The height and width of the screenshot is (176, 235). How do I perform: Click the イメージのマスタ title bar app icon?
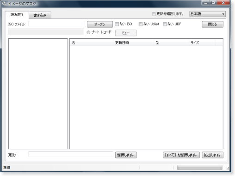click(x=4, y=4)
